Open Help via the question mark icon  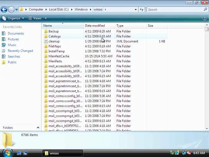coord(205,18)
